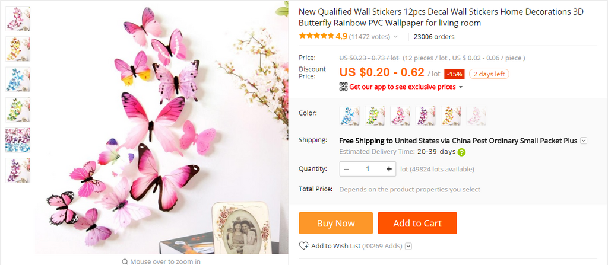The width and height of the screenshot is (608, 265).
Task: Click the heart Add to Wish List icon
Action: click(303, 246)
